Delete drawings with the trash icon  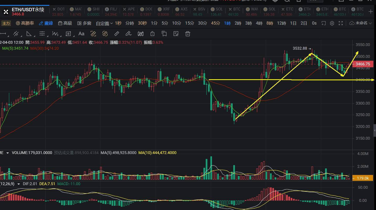[188, 34]
